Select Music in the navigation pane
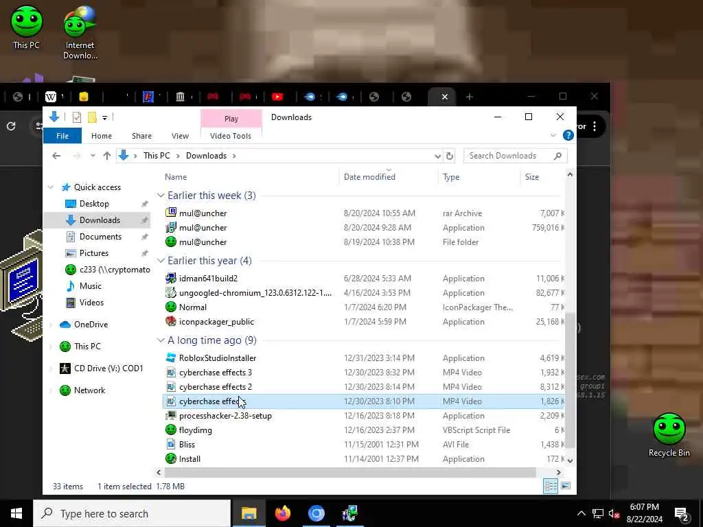The height and width of the screenshot is (527, 703). [90, 286]
